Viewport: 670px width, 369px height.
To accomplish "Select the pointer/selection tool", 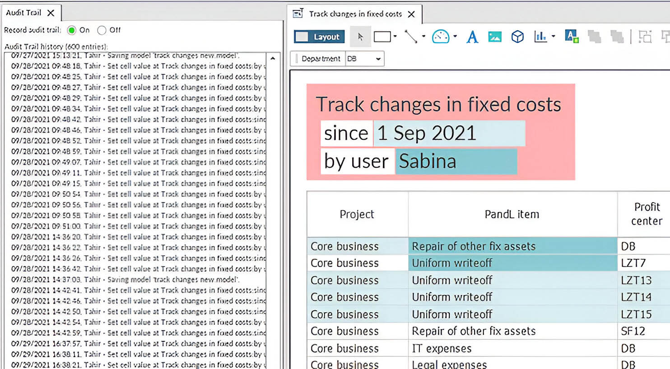I will [x=360, y=37].
